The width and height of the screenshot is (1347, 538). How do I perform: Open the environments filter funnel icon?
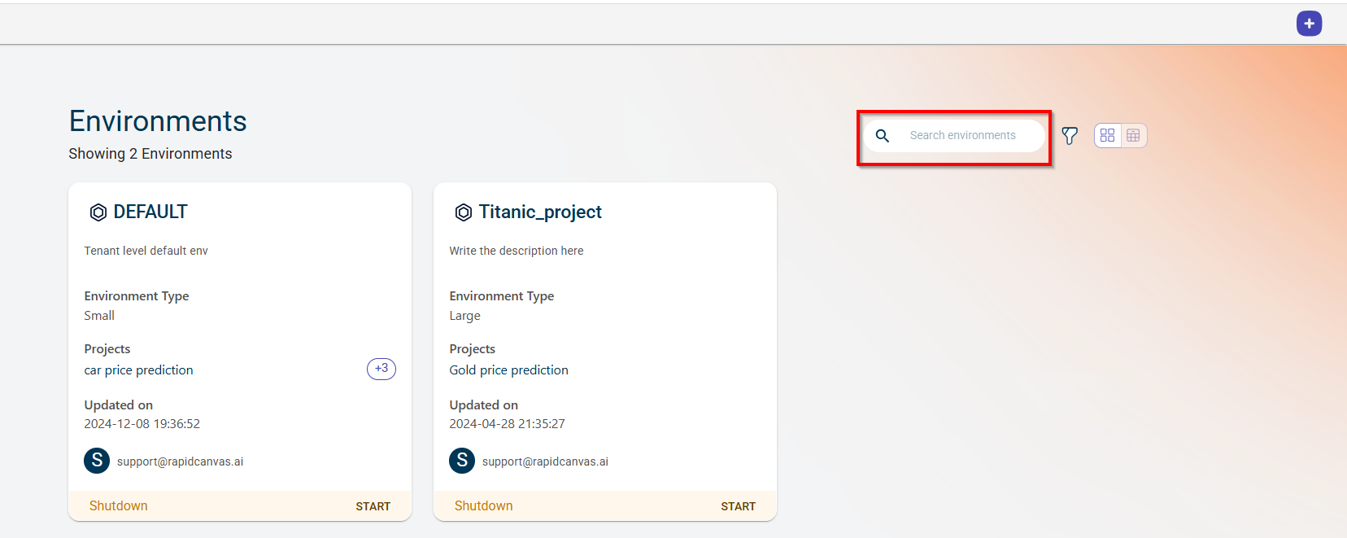pos(1070,136)
